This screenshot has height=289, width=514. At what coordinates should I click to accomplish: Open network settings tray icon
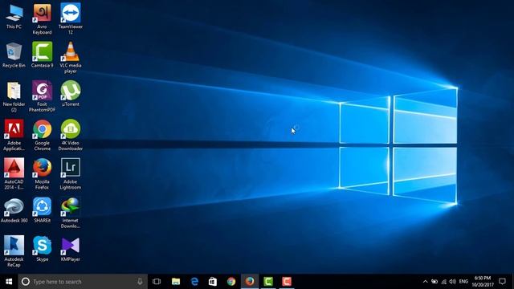(x=443, y=282)
